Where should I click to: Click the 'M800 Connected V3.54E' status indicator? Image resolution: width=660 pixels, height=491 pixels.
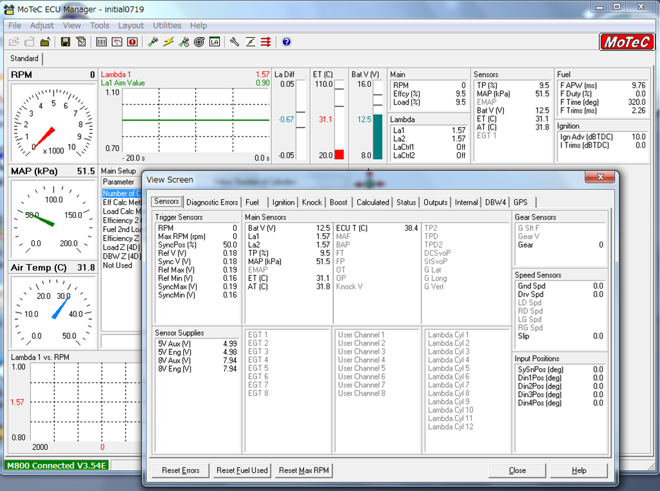click(x=57, y=465)
